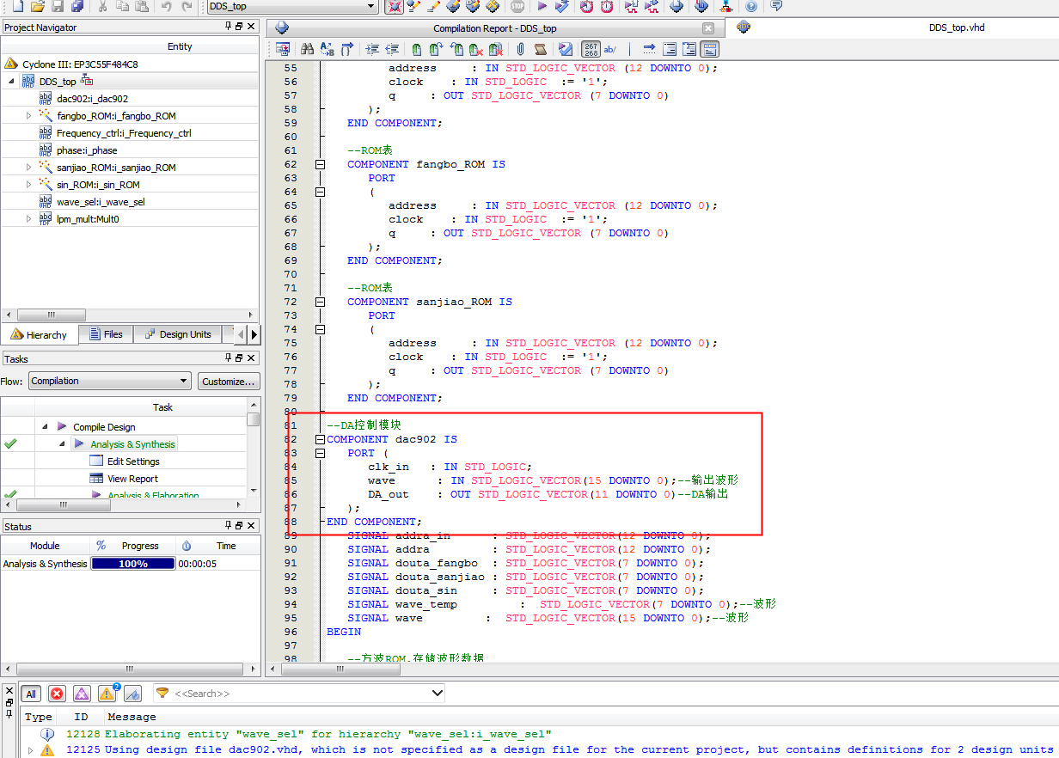Click the Analyze current file icon
1059x758 pixels.
[566, 49]
